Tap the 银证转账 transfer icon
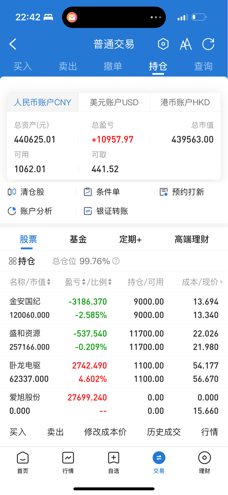Screen dimensions: 228x495 click(88, 211)
